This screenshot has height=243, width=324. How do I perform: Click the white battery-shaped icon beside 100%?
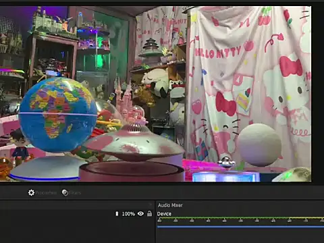(117, 213)
